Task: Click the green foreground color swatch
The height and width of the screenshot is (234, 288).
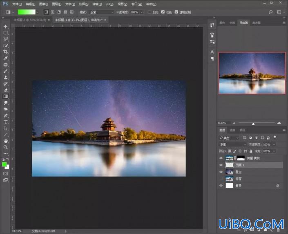Action: (4, 164)
